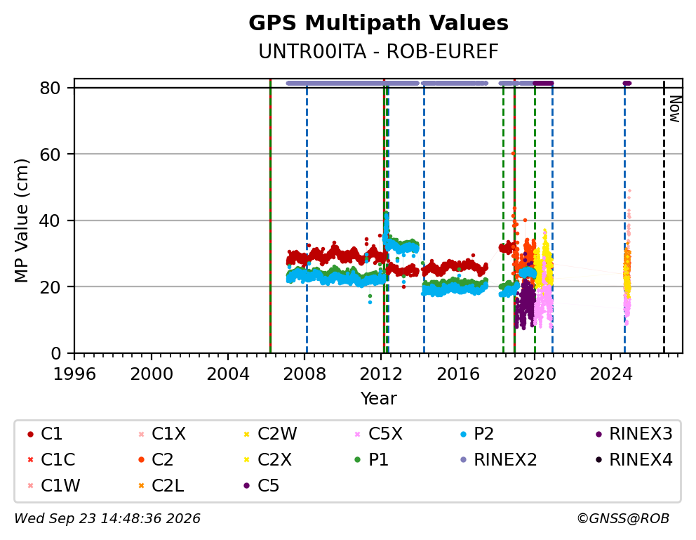Click the C1X legend label
Image resolution: width=696 pixels, height=540 pixels.
point(168,434)
